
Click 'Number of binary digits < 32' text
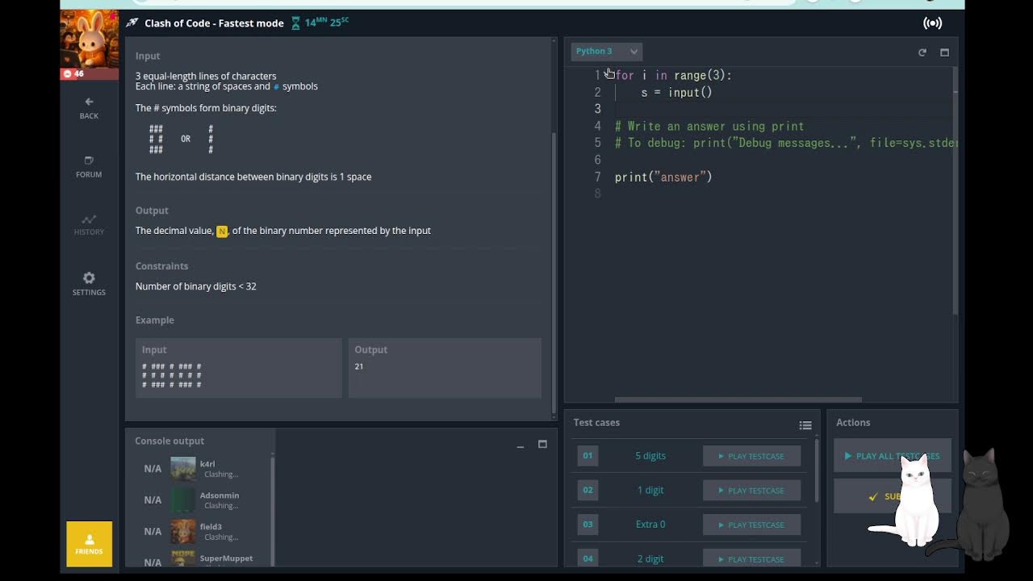(x=196, y=286)
